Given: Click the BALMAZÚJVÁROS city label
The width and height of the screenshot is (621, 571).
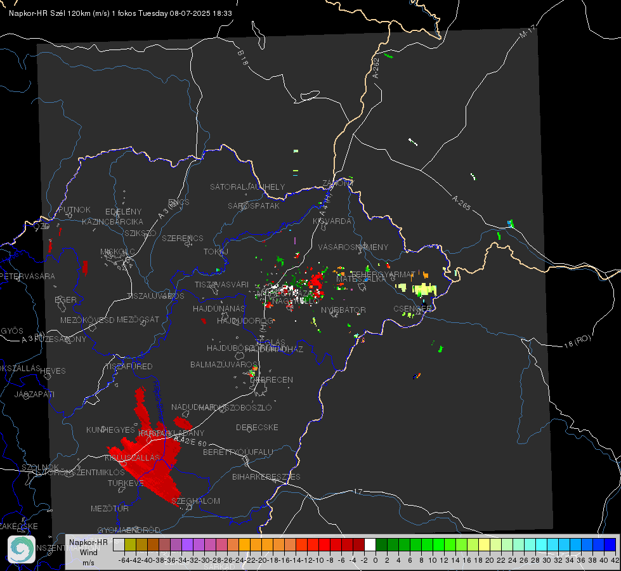Looking at the screenshot, I should point(224,365).
